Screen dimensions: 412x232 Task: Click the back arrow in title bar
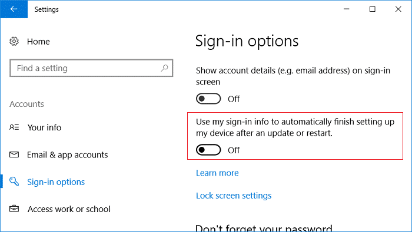click(14, 9)
